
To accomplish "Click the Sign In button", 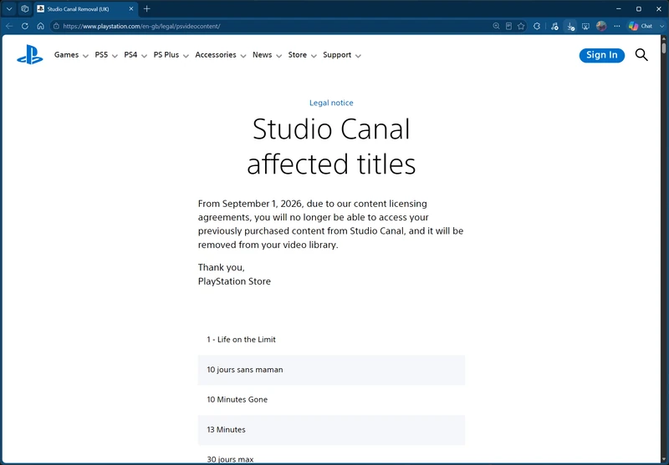I will [x=601, y=55].
